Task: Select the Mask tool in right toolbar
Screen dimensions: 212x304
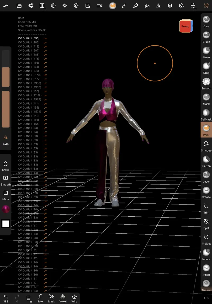Action: click(x=206, y=99)
